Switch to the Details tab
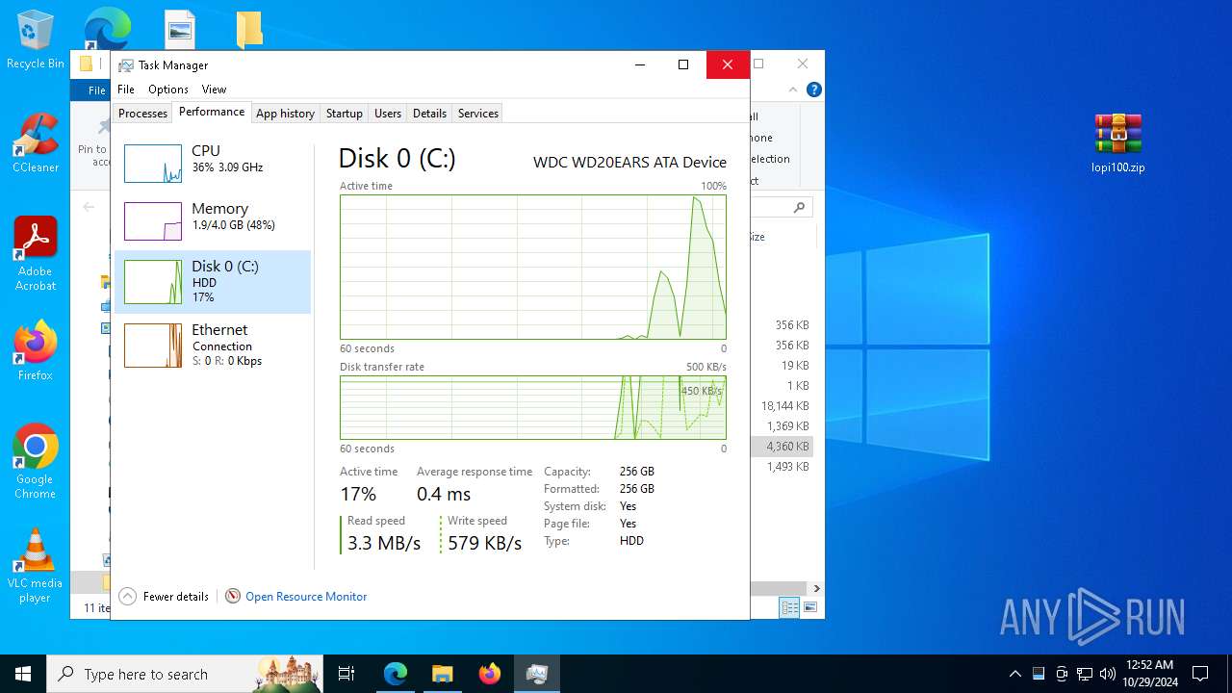The width and height of the screenshot is (1232, 693). (x=429, y=114)
